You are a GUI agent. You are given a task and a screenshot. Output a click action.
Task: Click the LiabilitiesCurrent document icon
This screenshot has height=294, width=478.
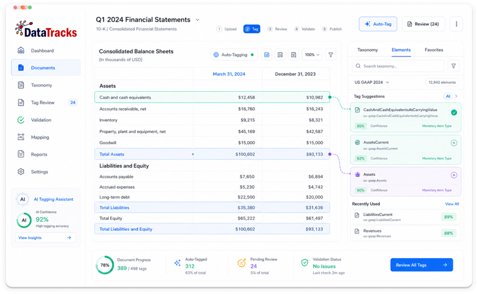[x=357, y=215]
